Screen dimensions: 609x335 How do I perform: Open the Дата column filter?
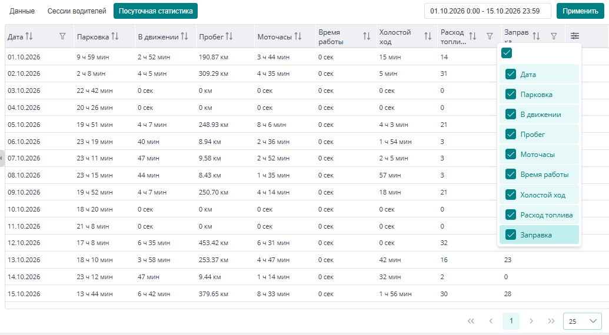(62, 36)
